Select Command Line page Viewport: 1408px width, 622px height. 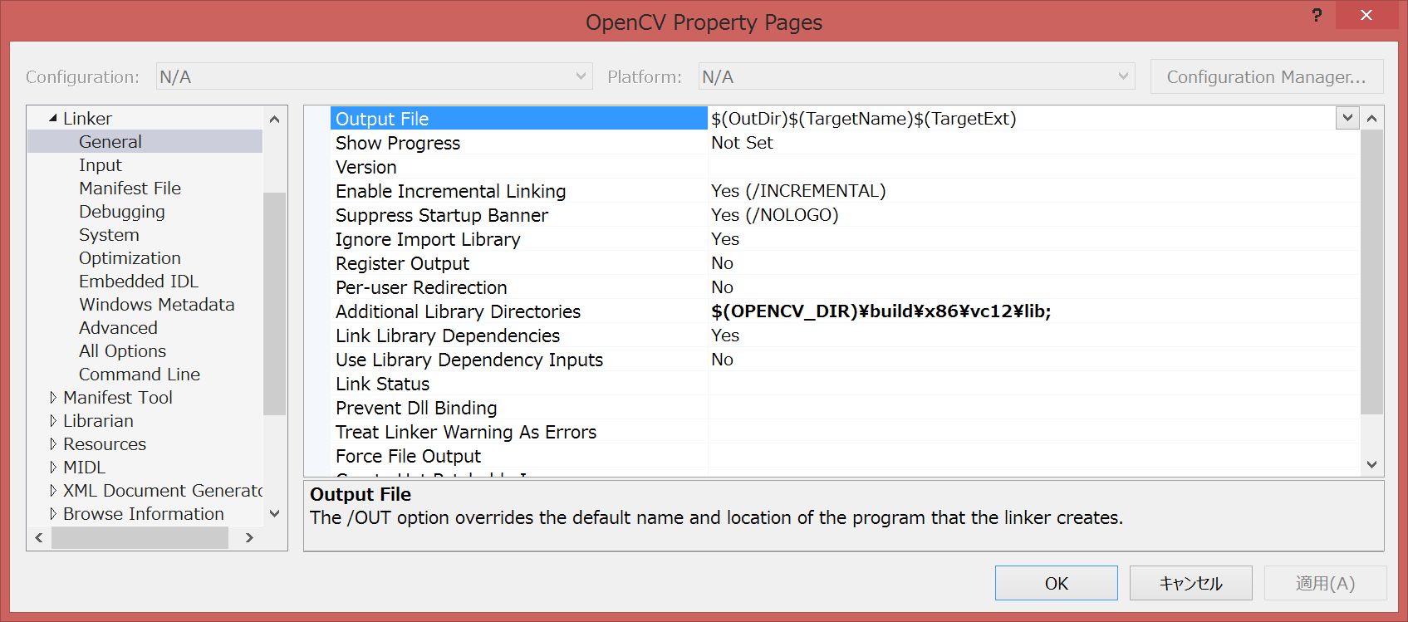[x=140, y=375]
